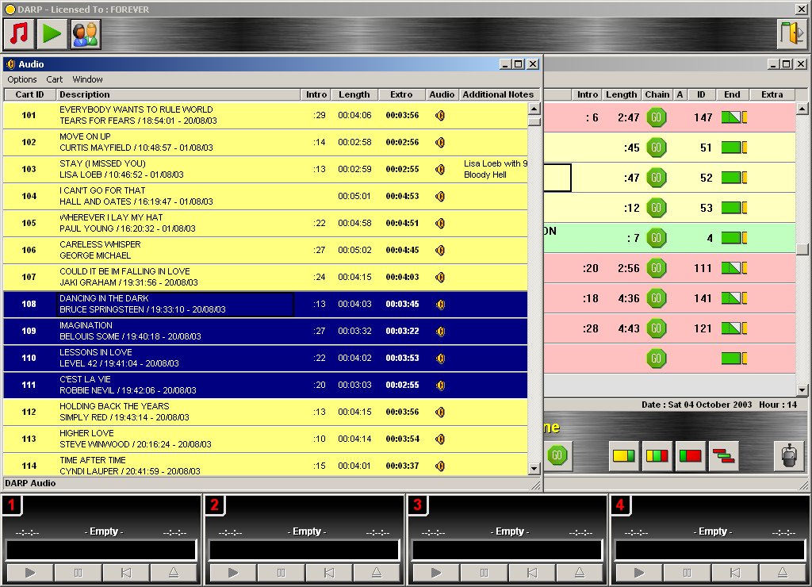Click the red-green staggered bars chain icon
This screenshot has height=587, width=812.
(x=723, y=456)
